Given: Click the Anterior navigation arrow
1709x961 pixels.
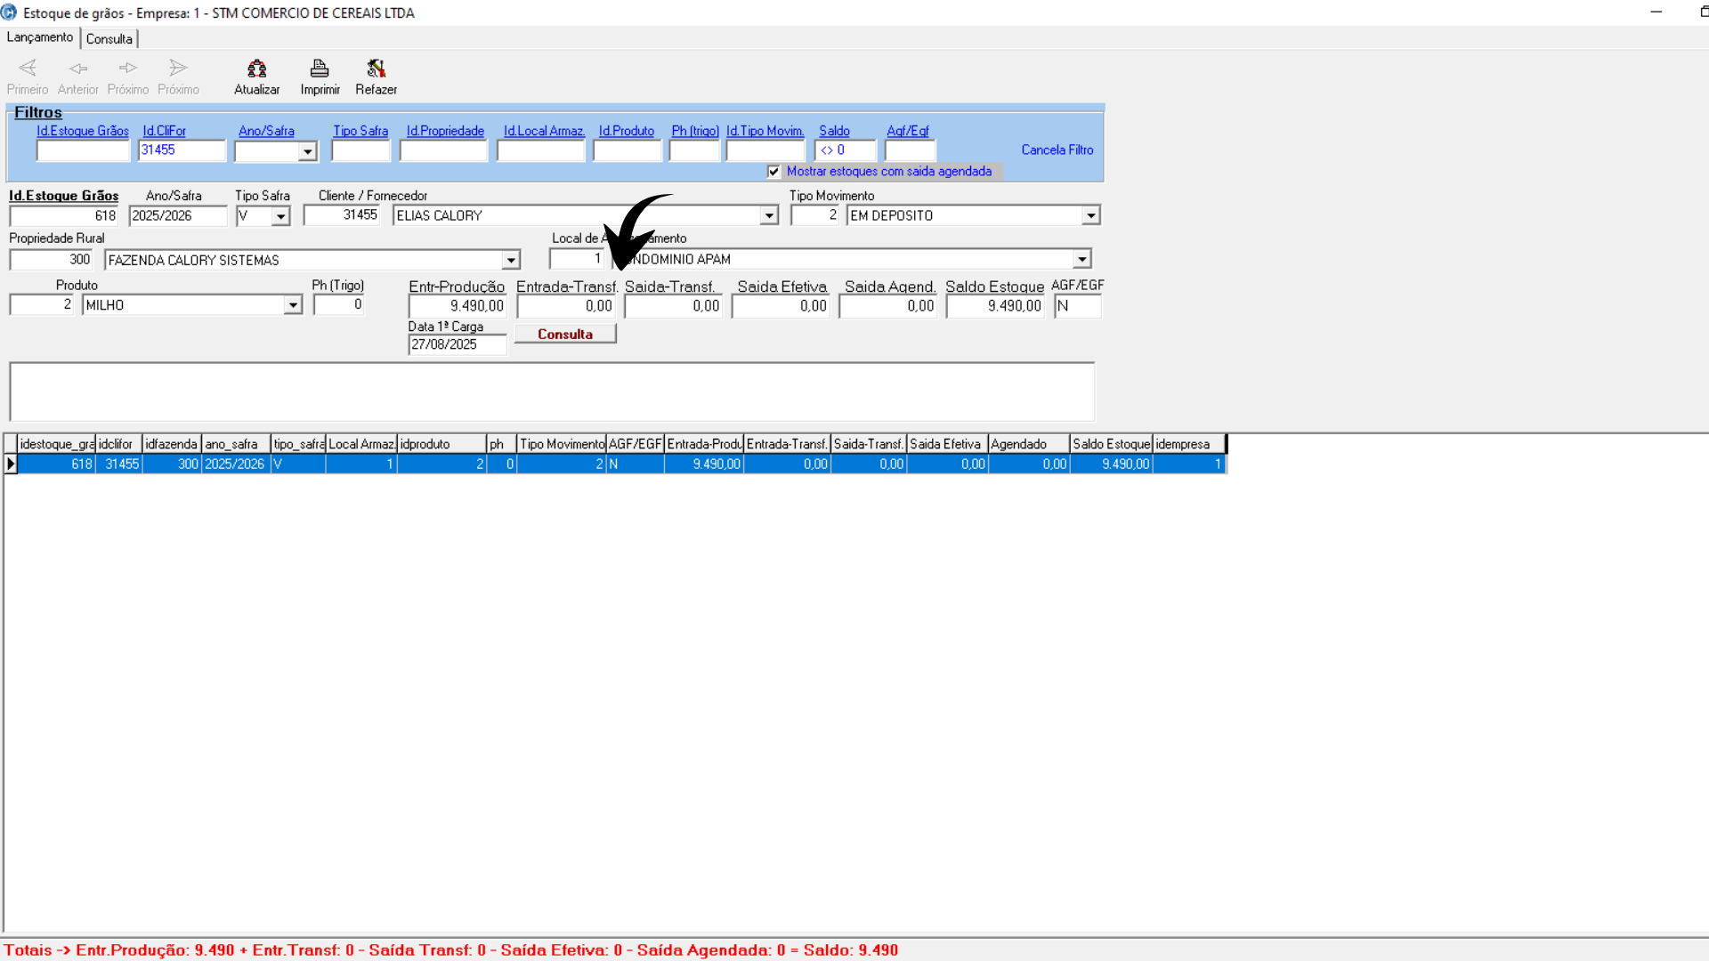Looking at the screenshot, I should point(78,69).
